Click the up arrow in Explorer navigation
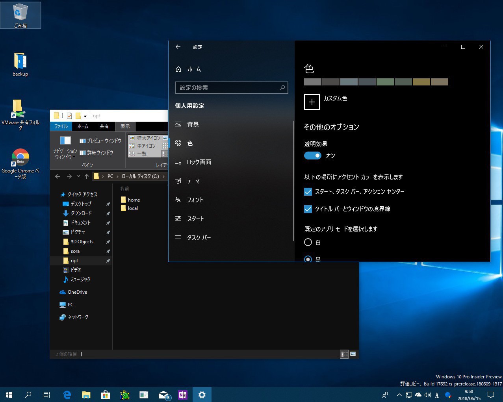The image size is (503, 402). click(87, 176)
